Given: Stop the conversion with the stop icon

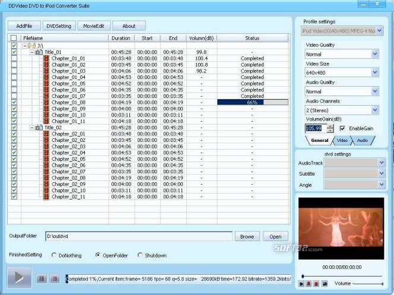Looking at the screenshot, I should tap(55, 278).
